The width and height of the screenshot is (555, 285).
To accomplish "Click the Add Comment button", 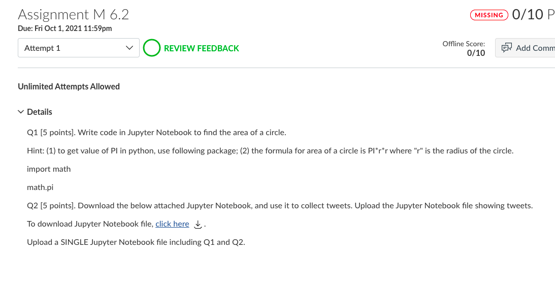I will 525,48.
